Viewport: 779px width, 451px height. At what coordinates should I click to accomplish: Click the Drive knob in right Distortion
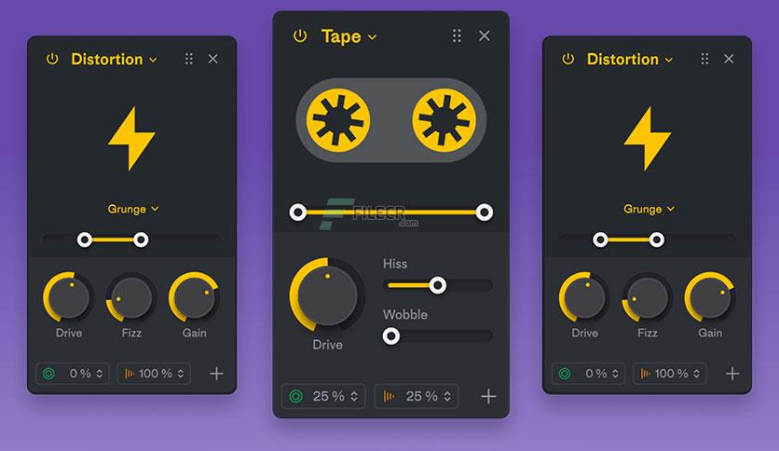[x=583, y=297]
